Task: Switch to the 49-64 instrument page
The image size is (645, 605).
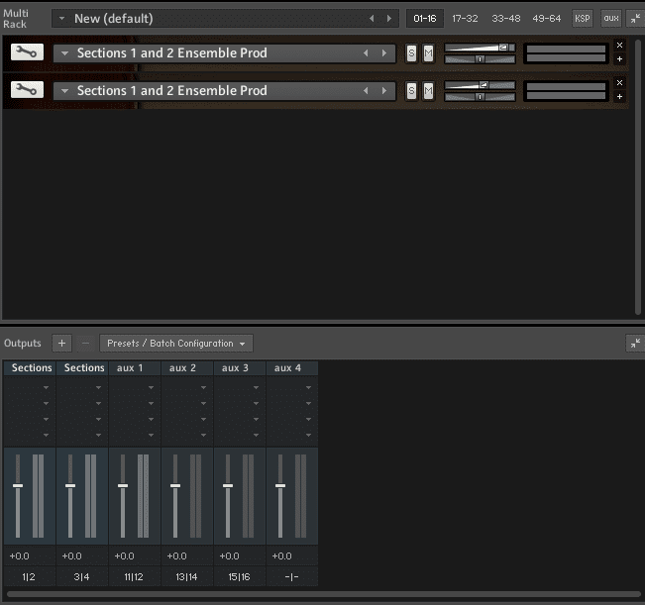Action: (546, 19)
